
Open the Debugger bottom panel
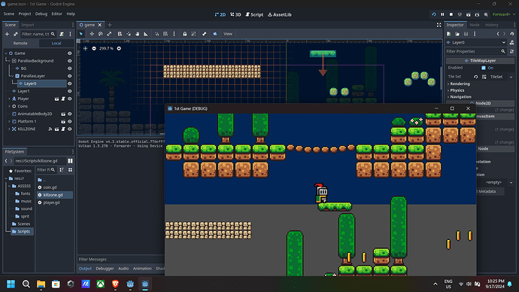coord(105,269)
